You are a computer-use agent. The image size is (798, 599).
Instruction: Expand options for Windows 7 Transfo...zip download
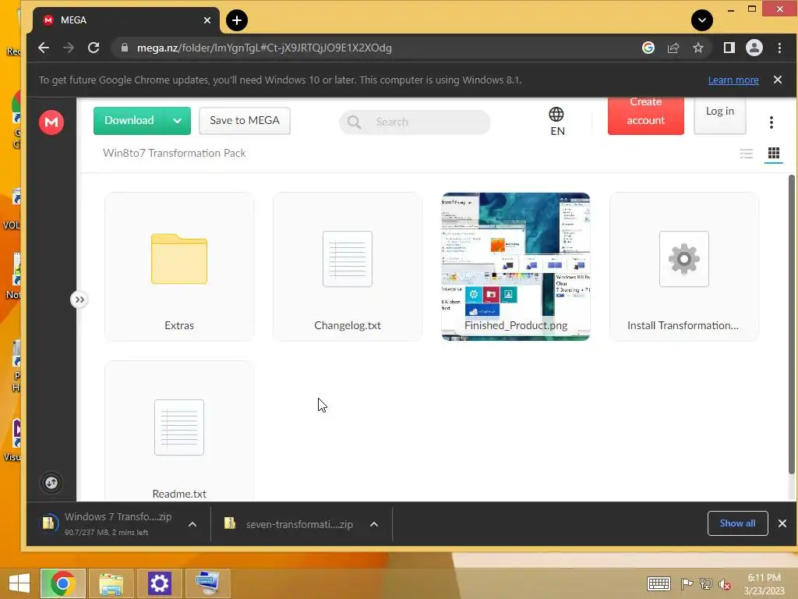point(192,524)
